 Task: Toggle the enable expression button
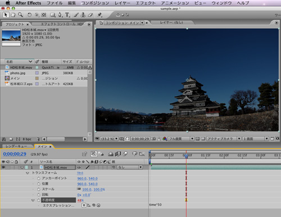84,205
